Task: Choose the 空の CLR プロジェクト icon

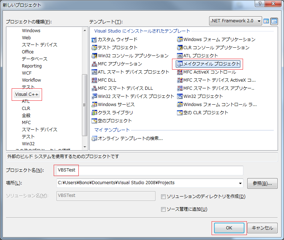Action: click(x=180, y=113)
